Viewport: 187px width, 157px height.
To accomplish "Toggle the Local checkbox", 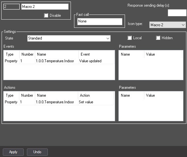I will pos(129,38).
